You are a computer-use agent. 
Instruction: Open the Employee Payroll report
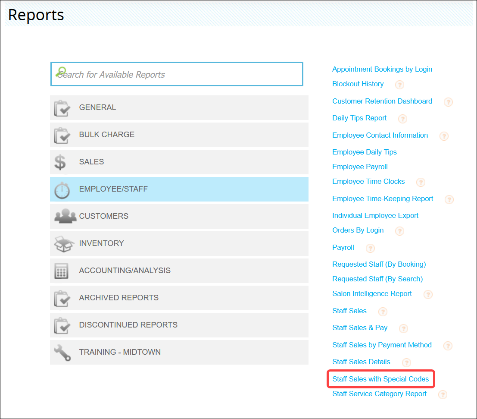[360, 167]
